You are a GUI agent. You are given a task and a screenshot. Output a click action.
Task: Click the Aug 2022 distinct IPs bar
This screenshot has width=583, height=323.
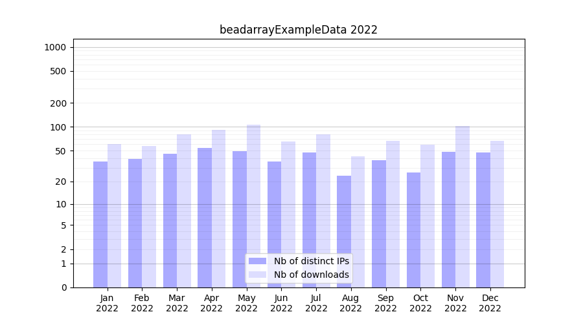[x=344, y=231]
